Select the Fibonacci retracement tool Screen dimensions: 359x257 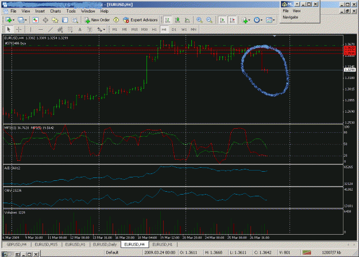70,29
